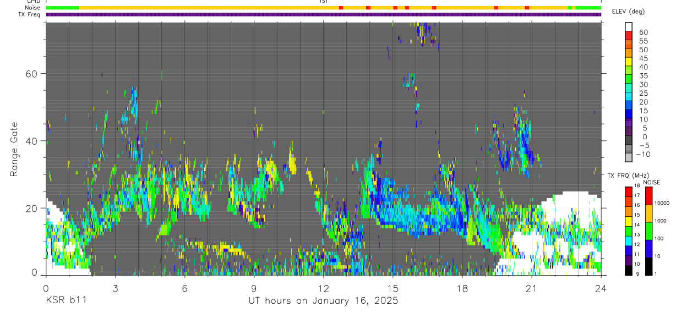Click the red 60 degree elevation swatch
Viewport: 676px width, 312px height.
pyautogui.click(x=629, y=36)
